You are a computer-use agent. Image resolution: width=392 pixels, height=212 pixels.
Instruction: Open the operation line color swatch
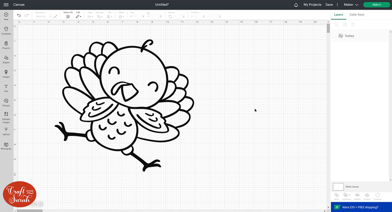pos(55,16)
